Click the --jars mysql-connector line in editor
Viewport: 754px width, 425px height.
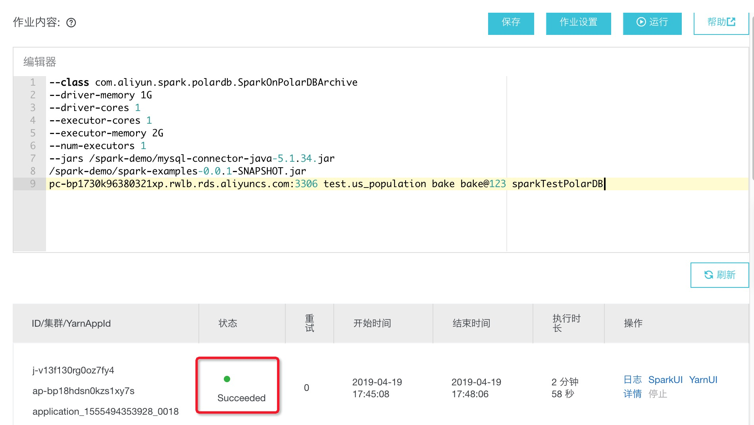click(x=192, y=159)
